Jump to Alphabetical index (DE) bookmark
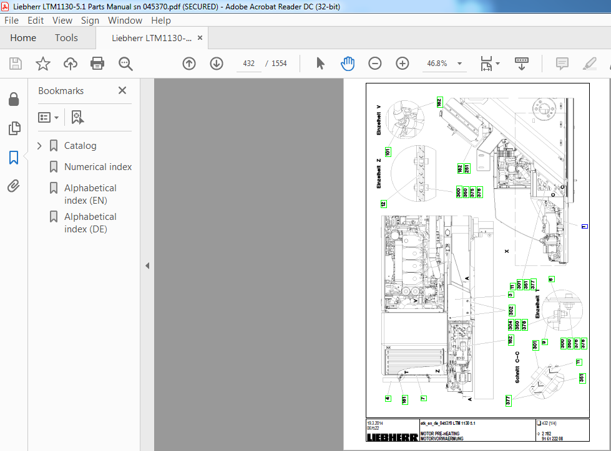The image size is (611, 451). pyautogui.click(x=90, y=223)
